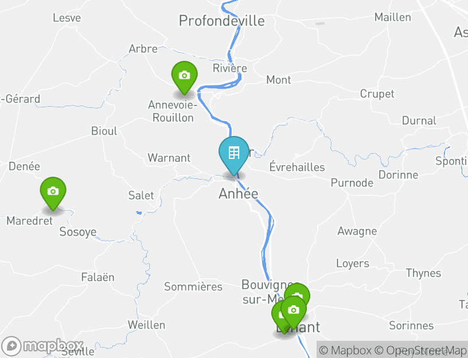468x358 pixels.
Task: Click the blue building marker at Anhée
Action: click(x=233, y=155)
